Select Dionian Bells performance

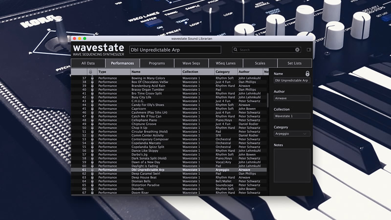169,181
